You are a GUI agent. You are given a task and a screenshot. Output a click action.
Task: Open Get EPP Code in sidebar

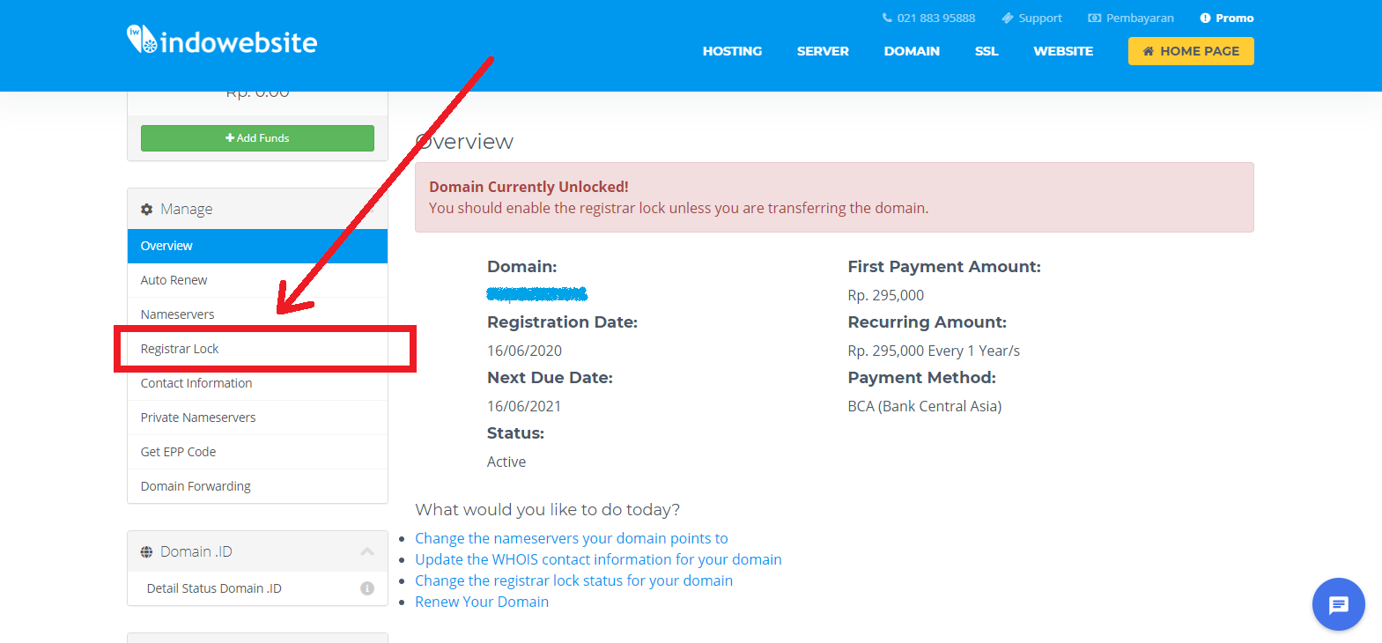coord(178,452)
